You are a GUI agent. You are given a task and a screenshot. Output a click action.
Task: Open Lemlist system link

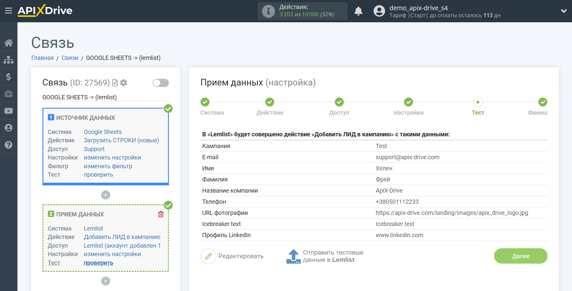(93, 228)
